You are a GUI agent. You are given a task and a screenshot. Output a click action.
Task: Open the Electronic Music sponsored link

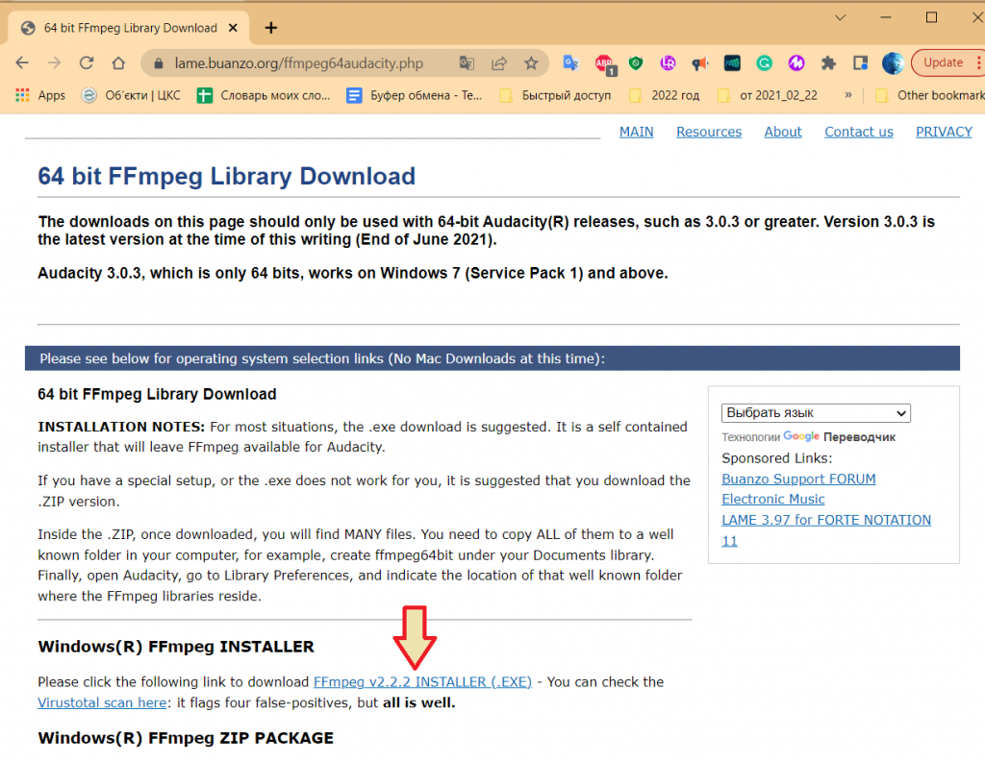[773, 499]
